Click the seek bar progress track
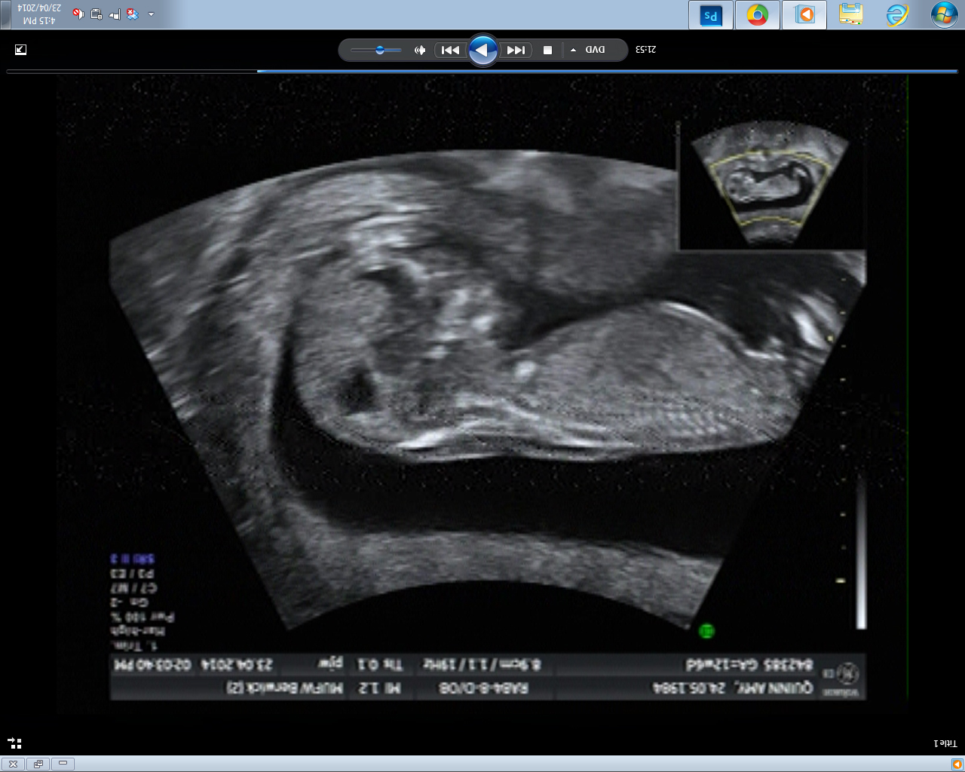The width and height of the screenshot is (965, 772). [482, 71]
